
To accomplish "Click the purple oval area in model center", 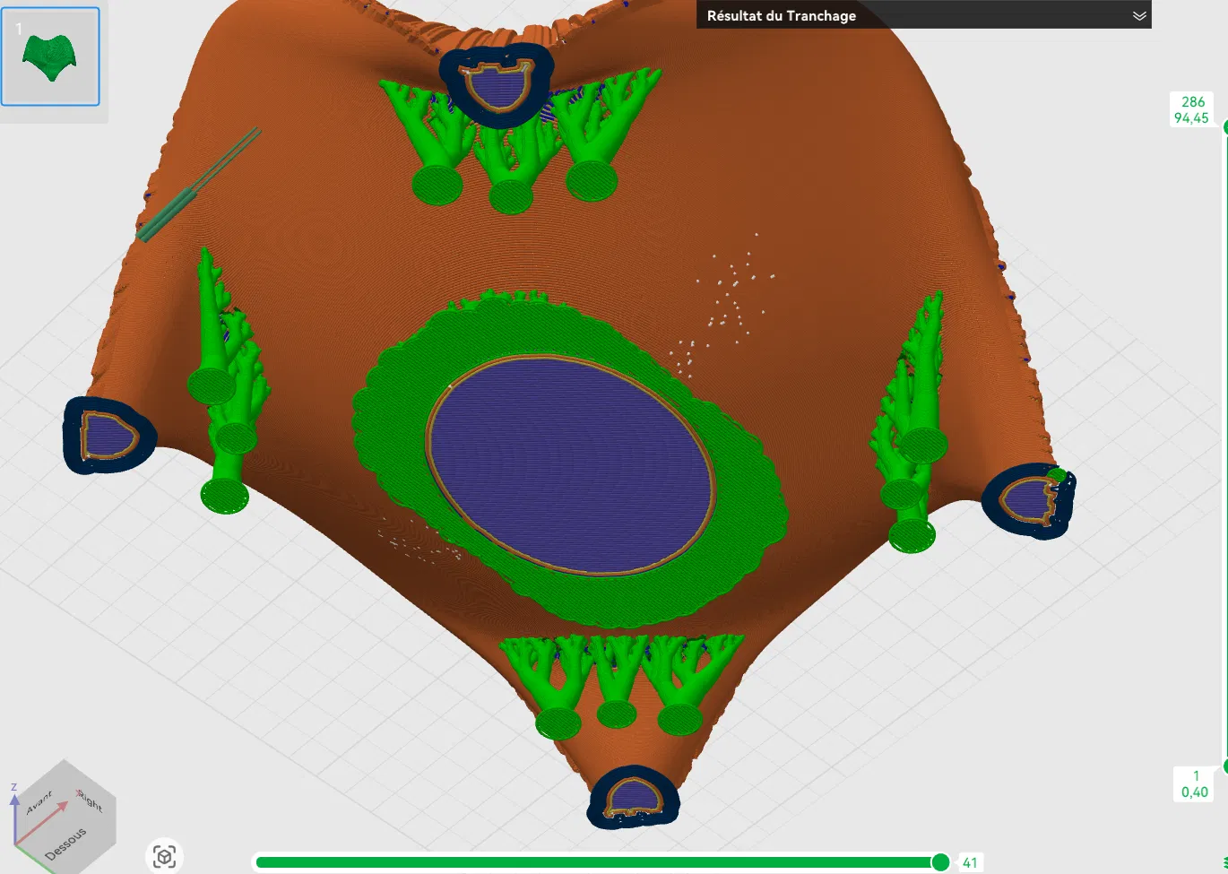I will [572, 463].
